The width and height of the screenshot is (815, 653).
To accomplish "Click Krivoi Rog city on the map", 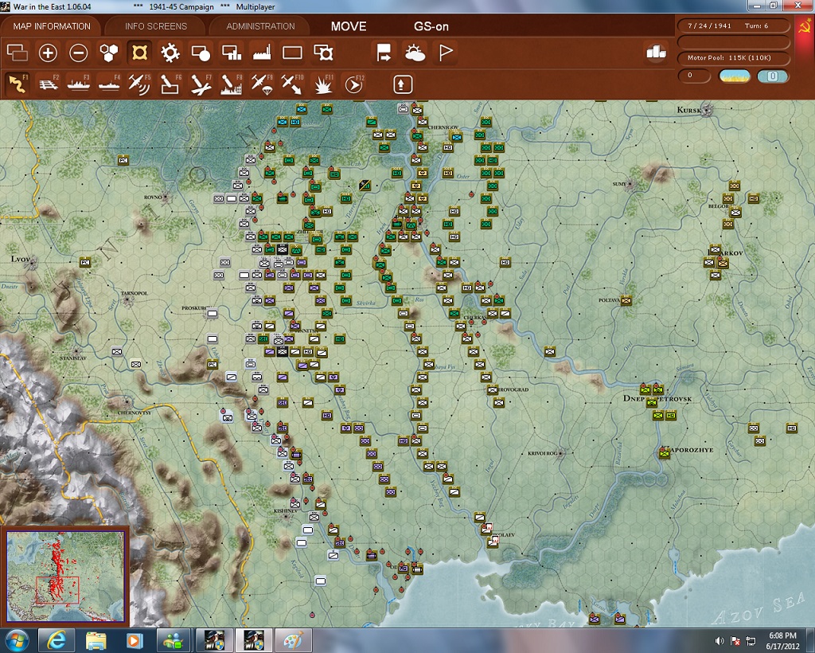I will pos(560,453).
